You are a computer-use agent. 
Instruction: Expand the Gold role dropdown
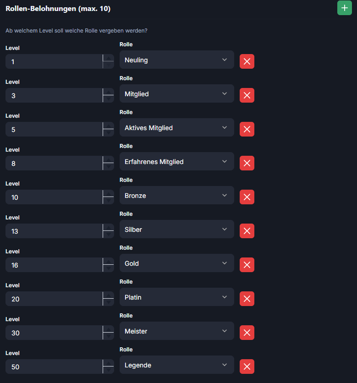(x=177, y=263)
